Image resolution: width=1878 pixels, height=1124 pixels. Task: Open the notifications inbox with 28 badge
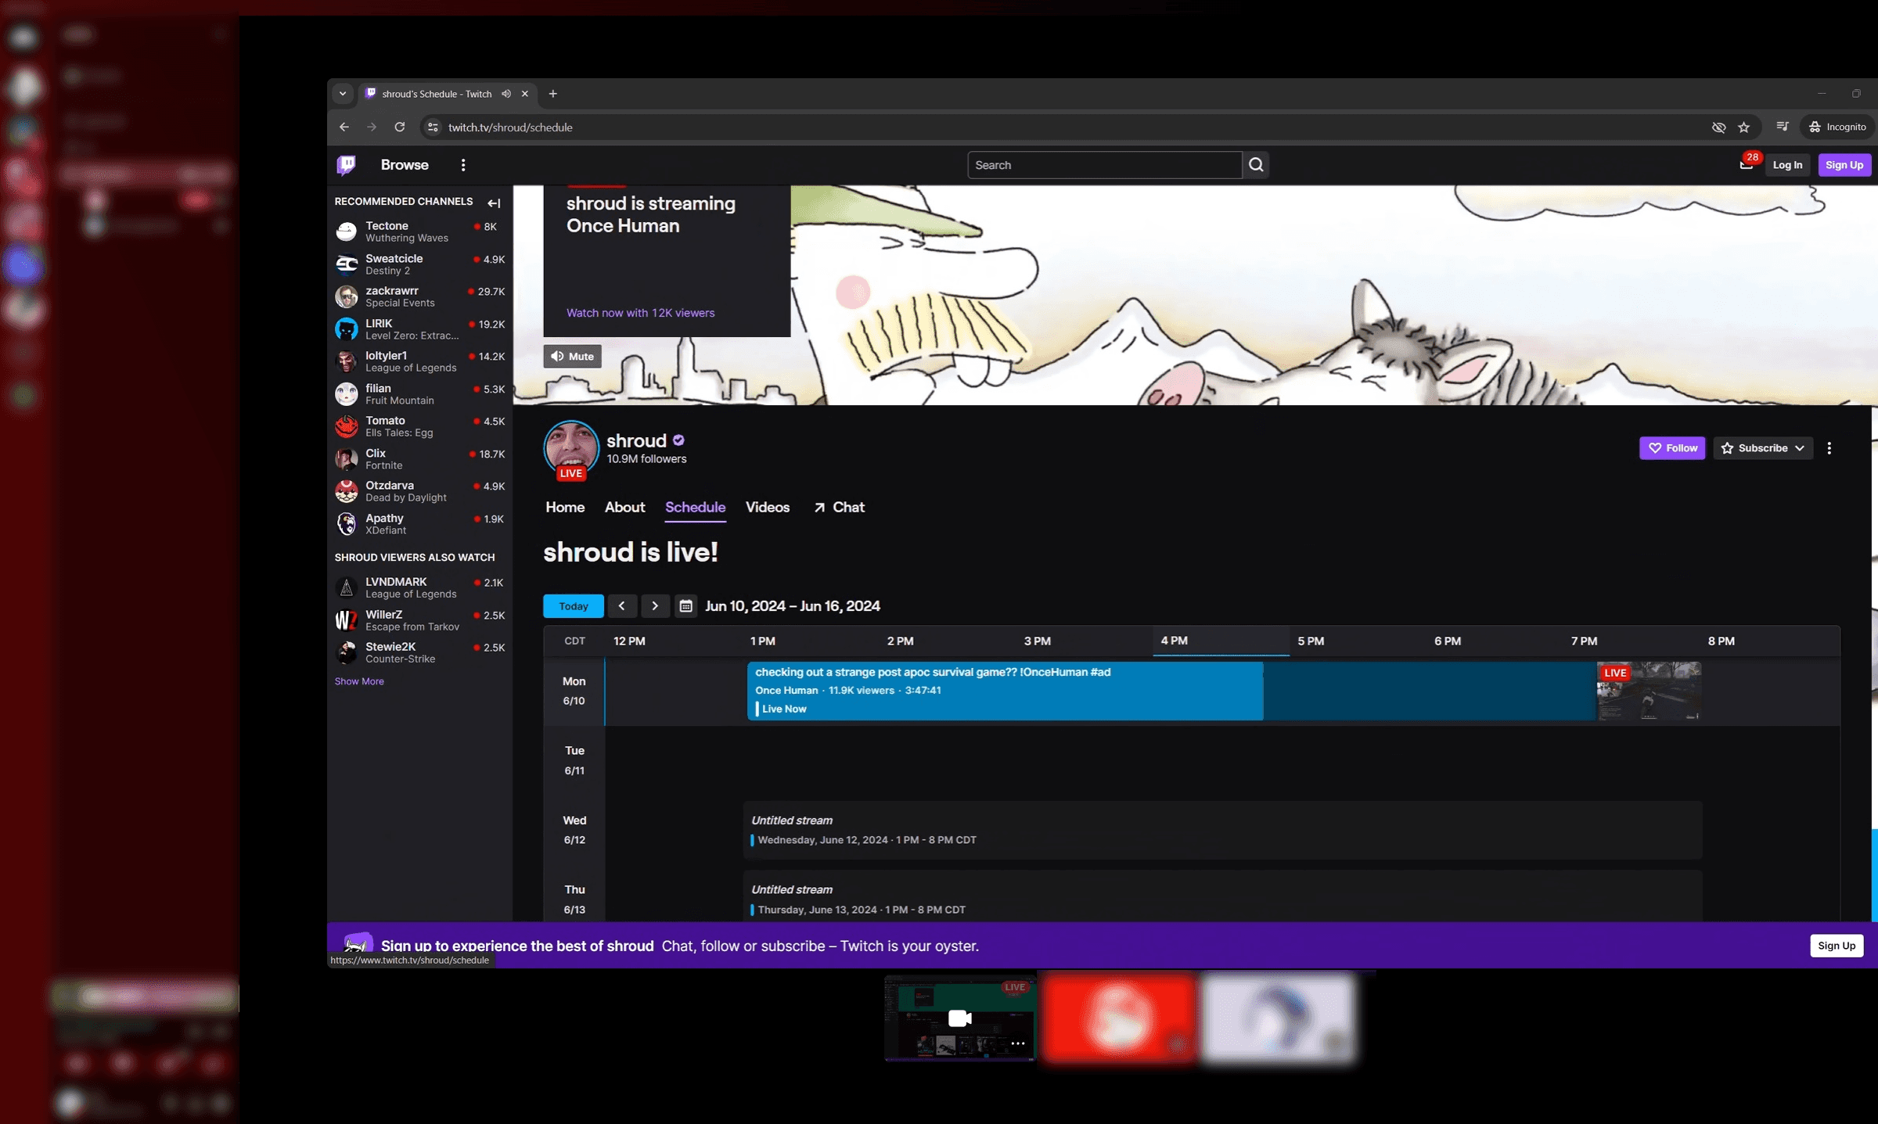1746,164
